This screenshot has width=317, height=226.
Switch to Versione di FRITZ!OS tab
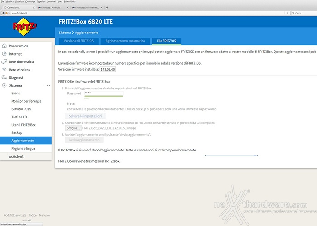pos(79,41)
